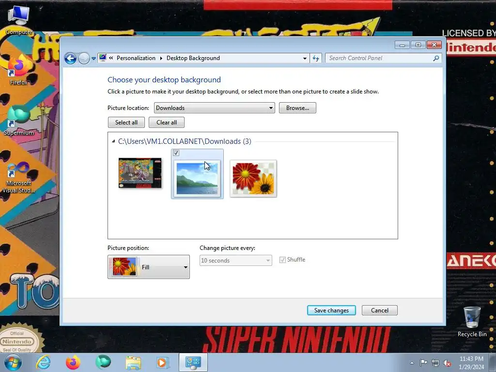Open the Picture location dropdown
This screenshot has height=372, width=496.
pos(214,108)
